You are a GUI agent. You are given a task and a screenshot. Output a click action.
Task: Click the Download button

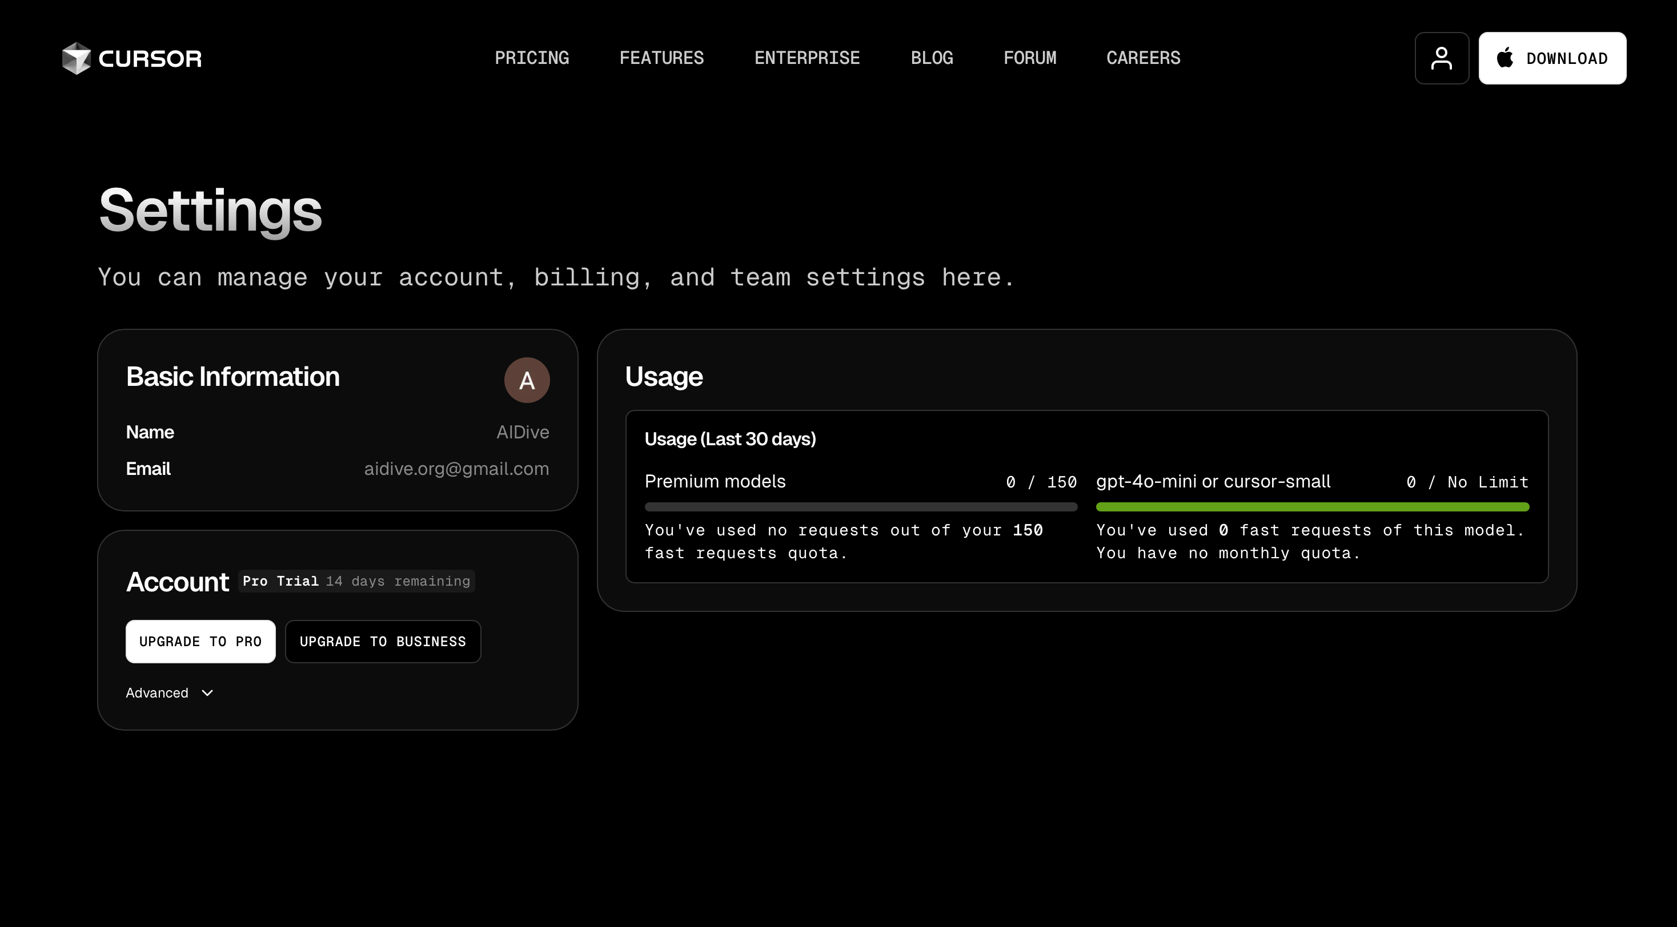1552,58
